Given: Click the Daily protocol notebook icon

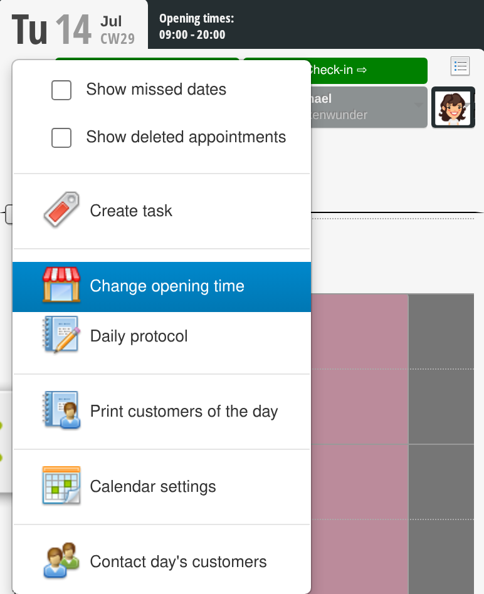Looking at the screenshot, I should coord(61,335).
